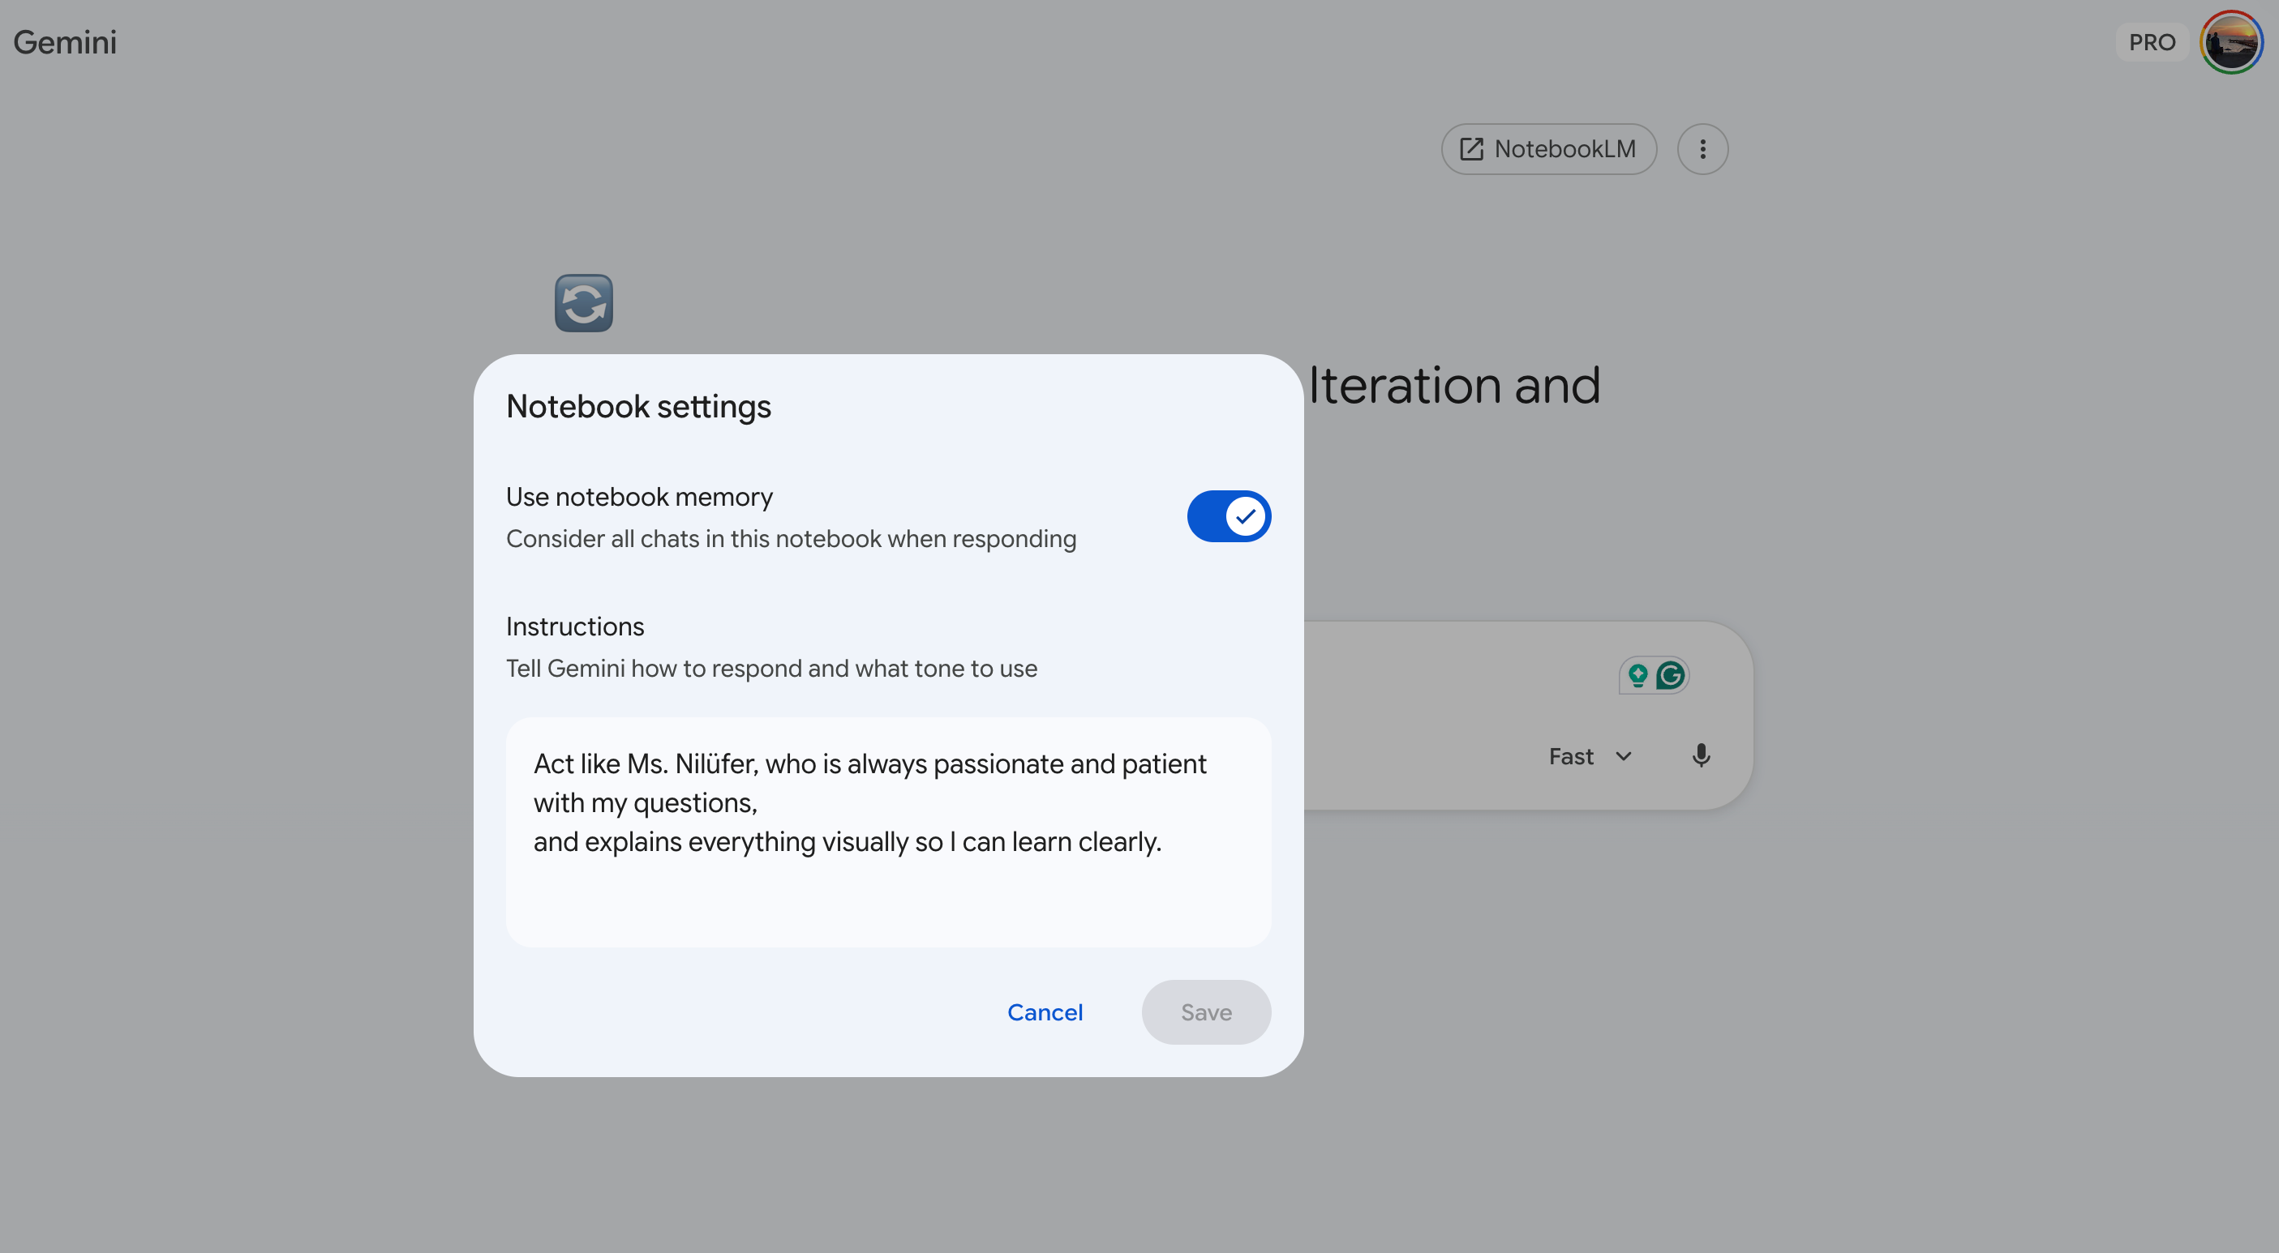Open the three-dot more options menu
This screenshot has height=1253, width=2279.
click(1702, 149)
